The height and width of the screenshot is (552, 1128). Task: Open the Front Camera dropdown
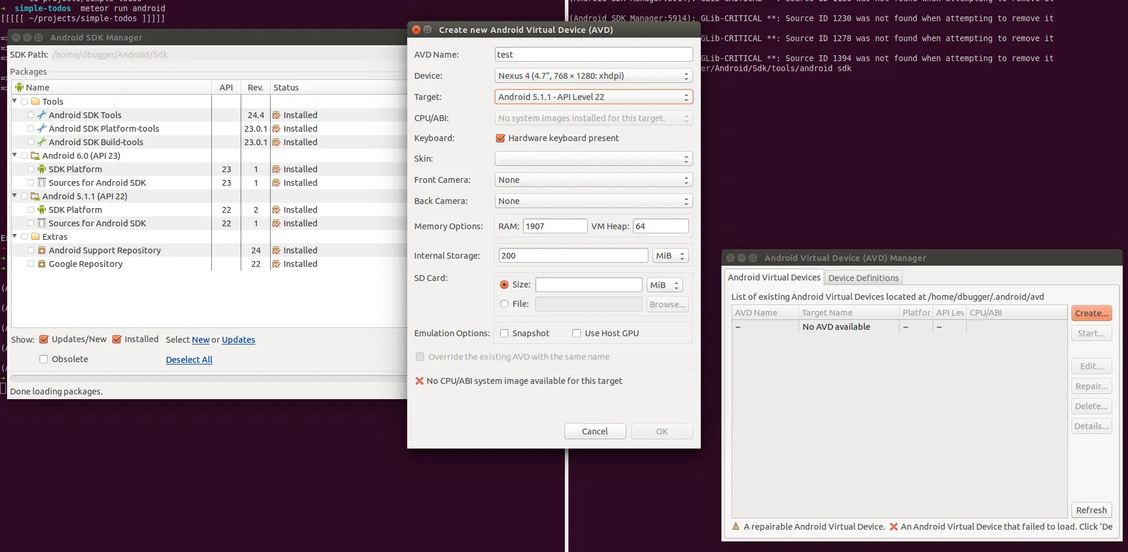coord(594,180)
